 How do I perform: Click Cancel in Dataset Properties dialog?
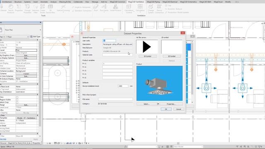178,109
